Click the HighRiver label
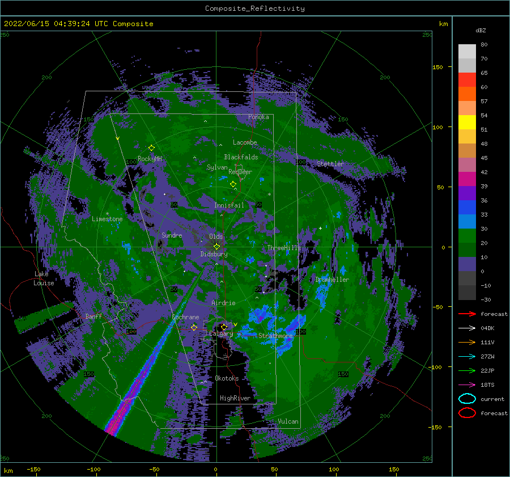 coord(235,398)
